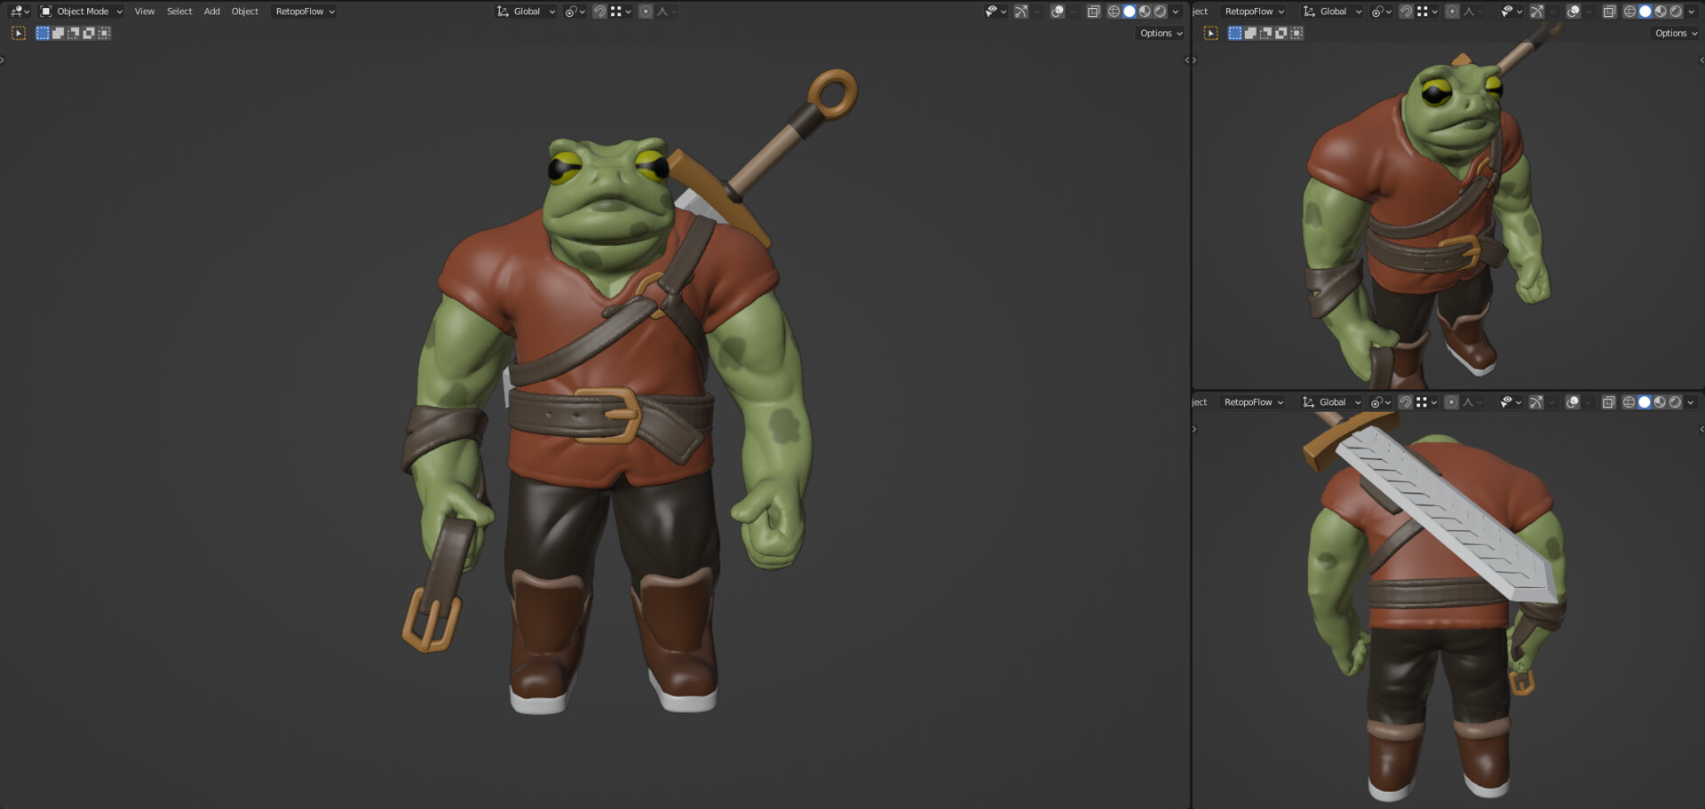
Task: Toggle X-Ray mode in the viewport header
Action: pos(1093,11)
